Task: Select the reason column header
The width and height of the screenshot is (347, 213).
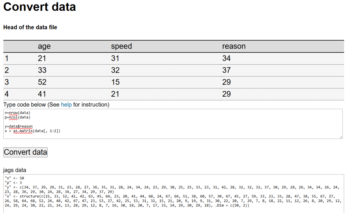Action: point(234,46)
